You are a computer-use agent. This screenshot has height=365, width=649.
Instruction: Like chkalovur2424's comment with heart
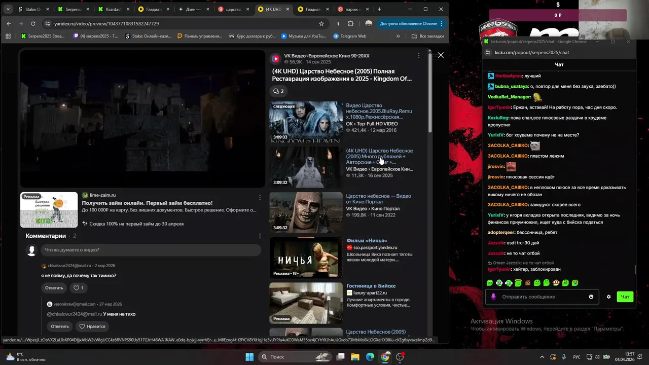79,288
